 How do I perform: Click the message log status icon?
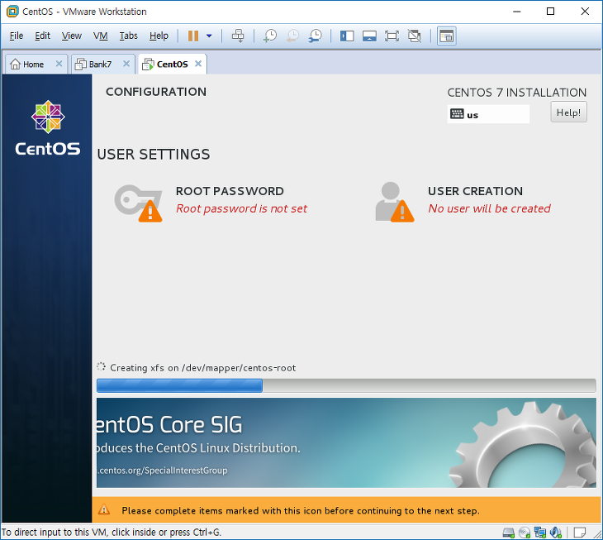(x=580, y=533)
